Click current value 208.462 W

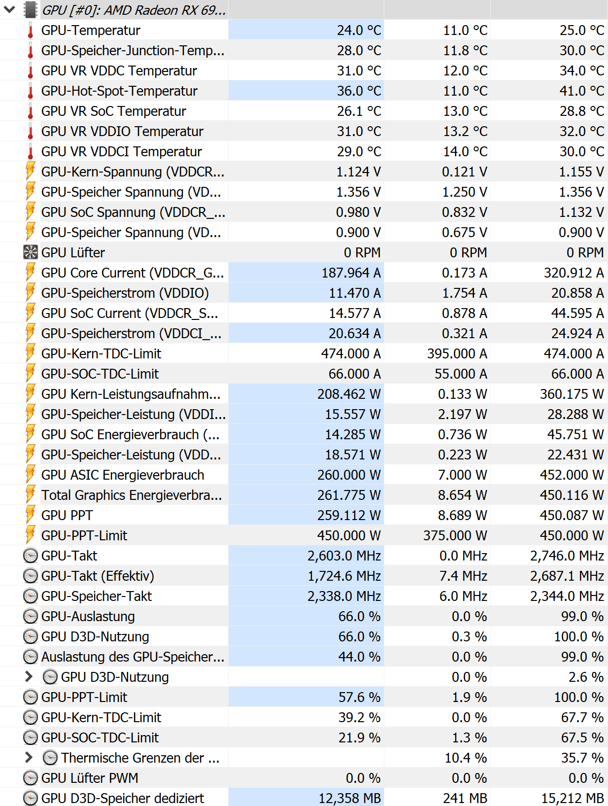[x=349, y=394]
